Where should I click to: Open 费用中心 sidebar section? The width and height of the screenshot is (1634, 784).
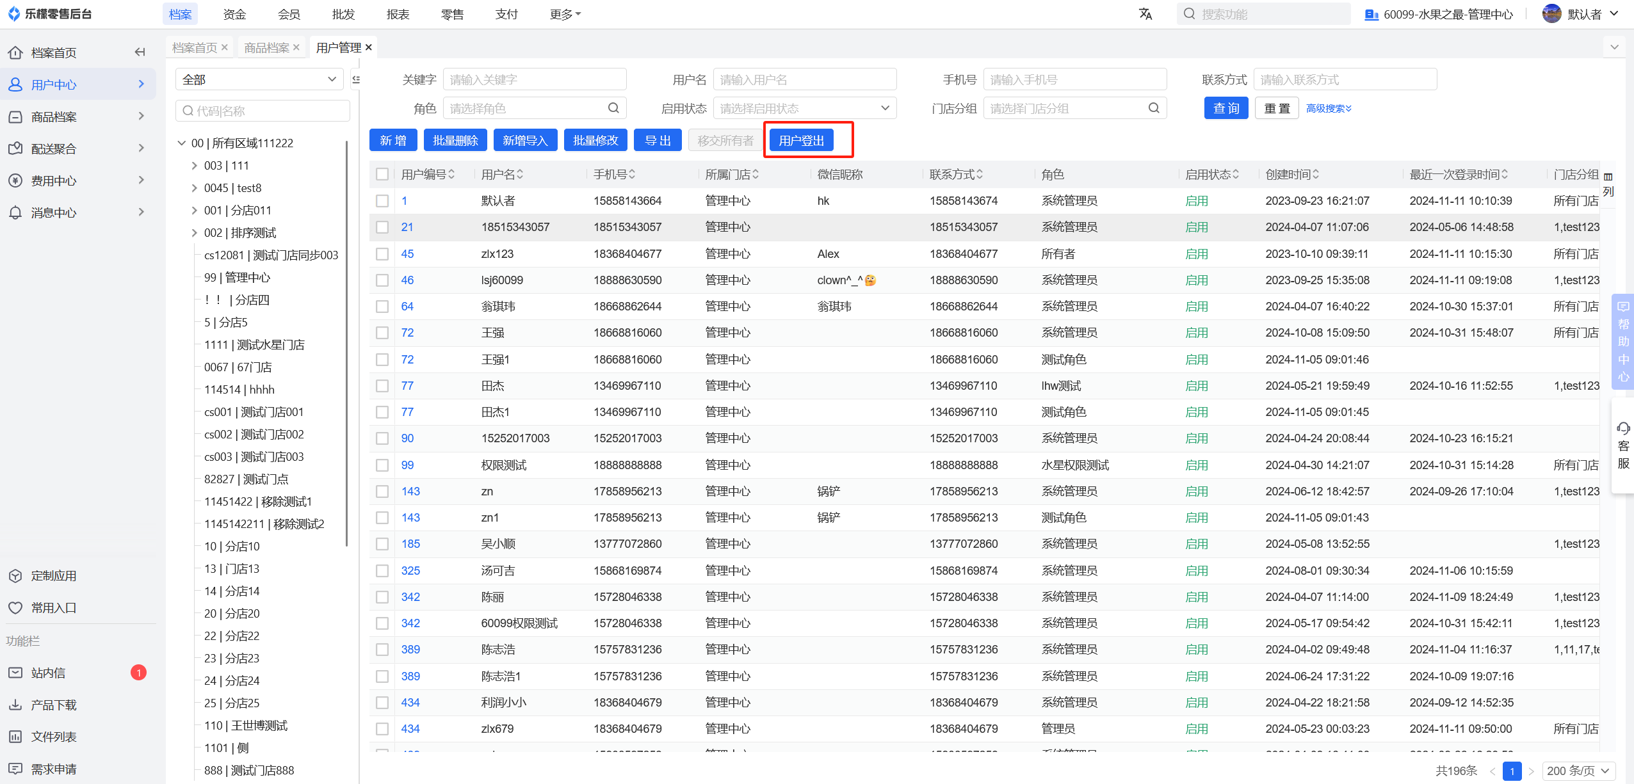pyautogui.click(x=77, y=180)
